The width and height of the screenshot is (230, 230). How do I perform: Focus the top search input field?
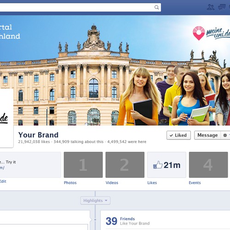tap(80, 7)
